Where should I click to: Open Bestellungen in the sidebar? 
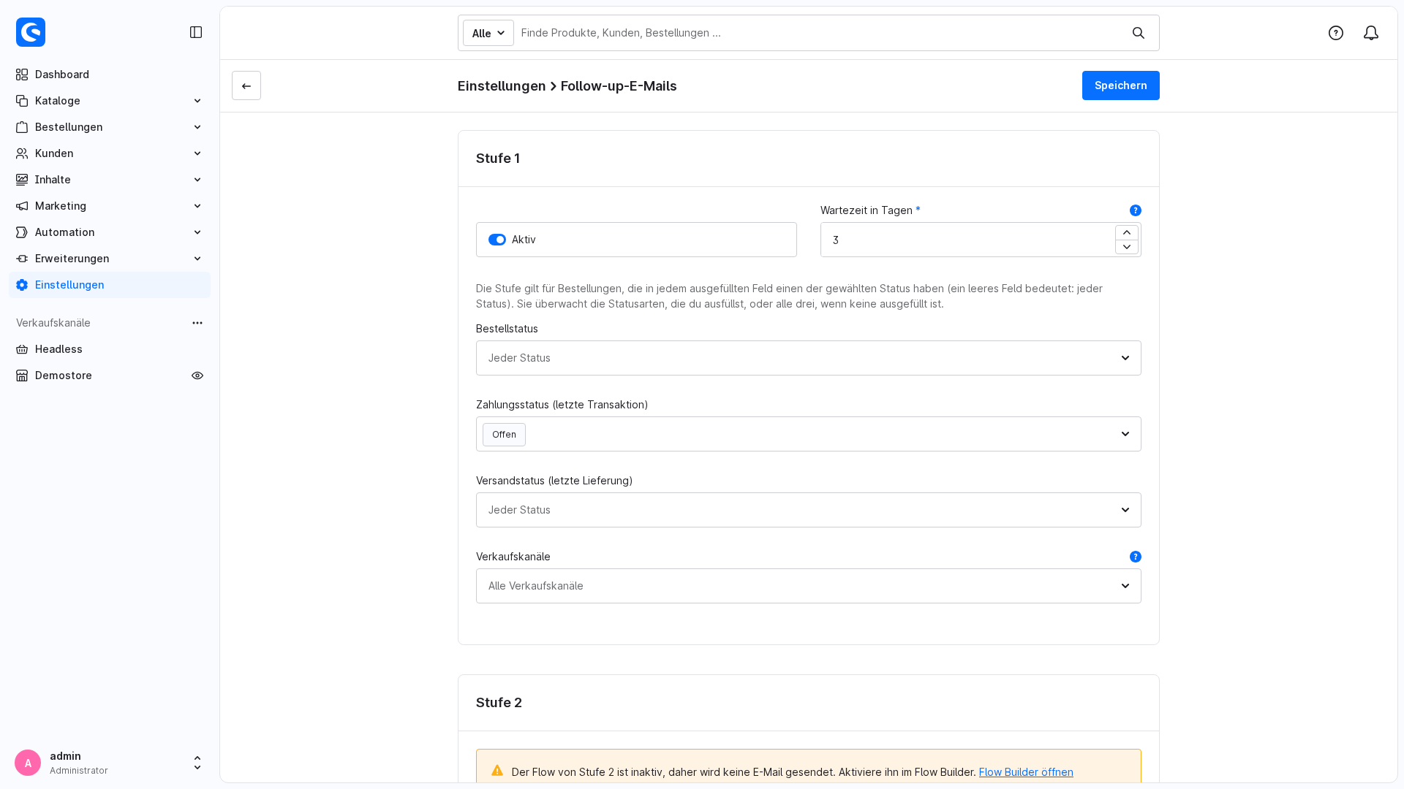110,127
